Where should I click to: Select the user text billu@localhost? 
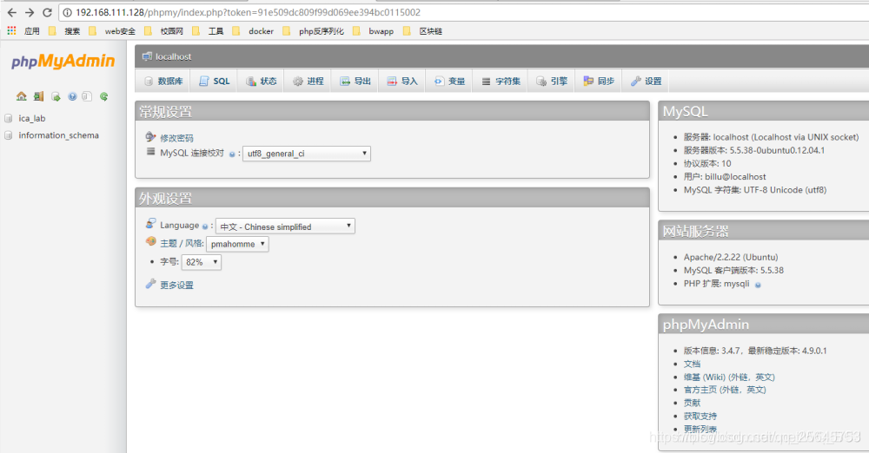click(735, 177)
